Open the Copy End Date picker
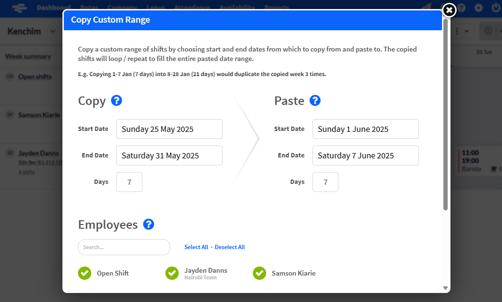The height and width of the screenshot is (302, 502). pos(169,156)
